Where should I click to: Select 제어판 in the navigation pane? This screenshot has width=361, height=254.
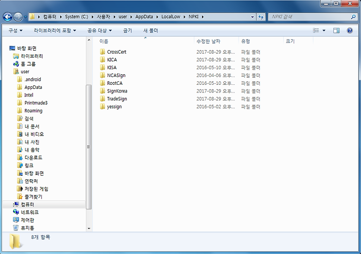[28, 220]
